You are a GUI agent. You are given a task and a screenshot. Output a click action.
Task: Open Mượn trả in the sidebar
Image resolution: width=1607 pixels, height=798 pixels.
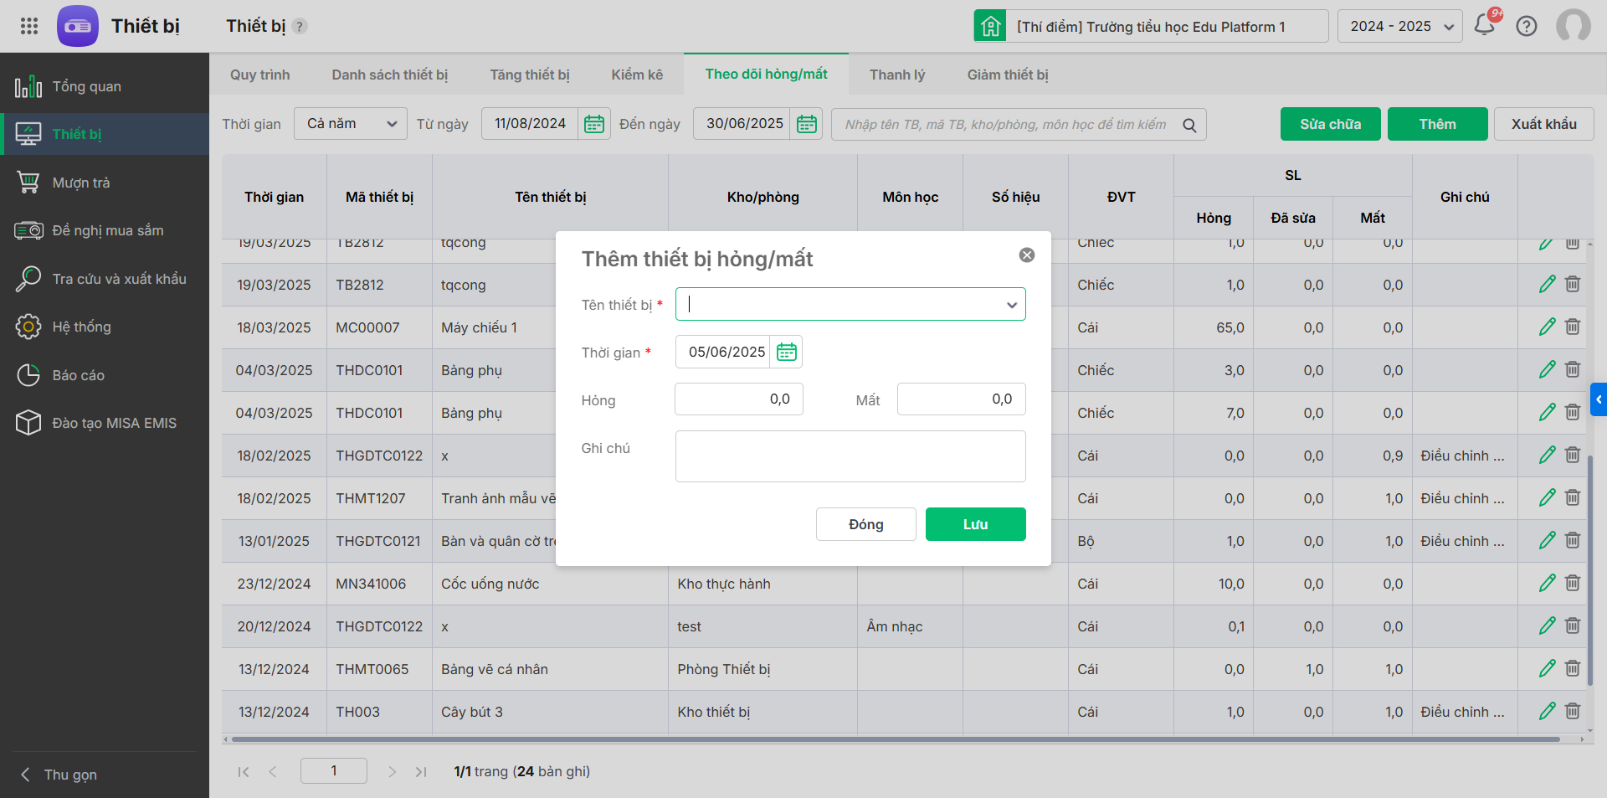point(81,183)
